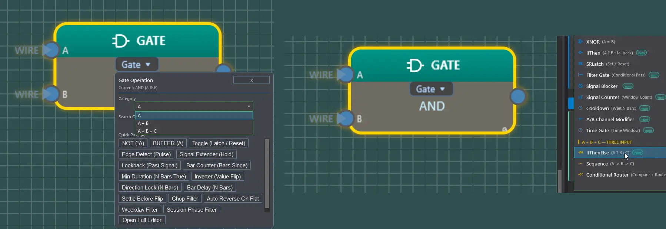
Task: Click the Filter Gate icon
Action: 580,75
